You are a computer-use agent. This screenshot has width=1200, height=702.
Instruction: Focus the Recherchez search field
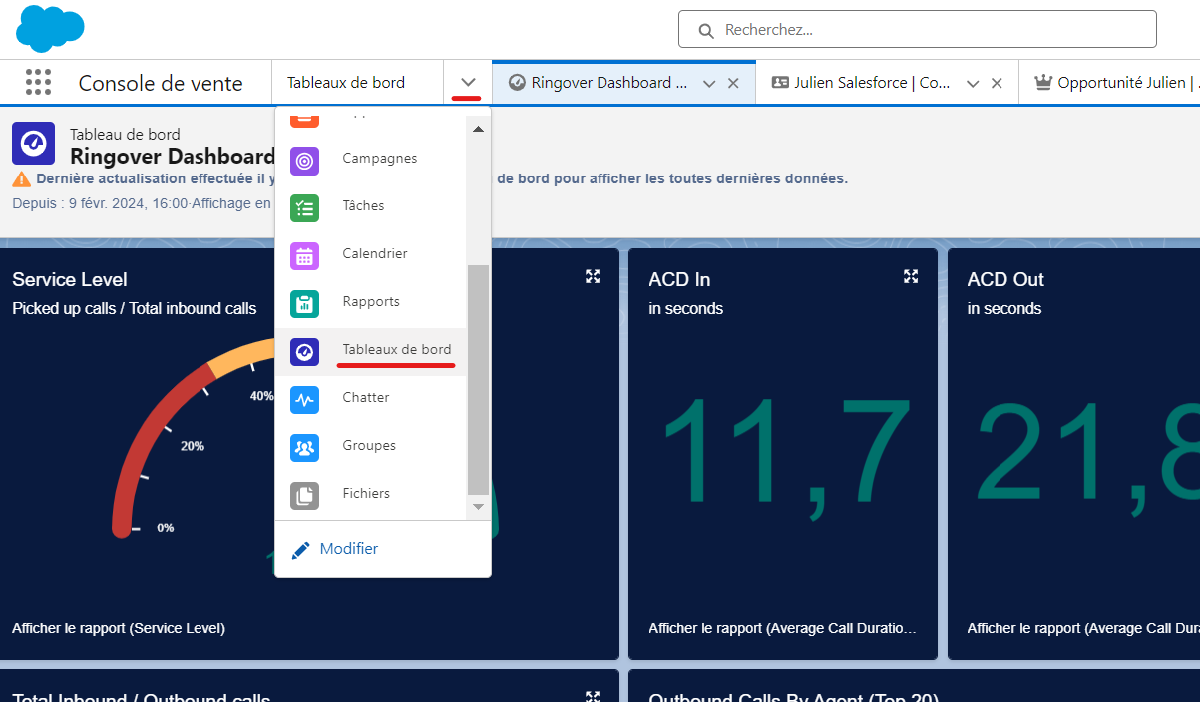[918, 29]
